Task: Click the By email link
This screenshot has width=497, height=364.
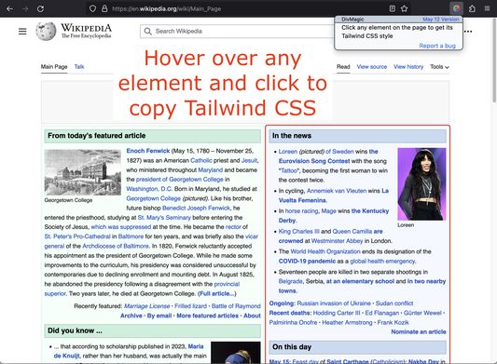Action: [159, 316]
